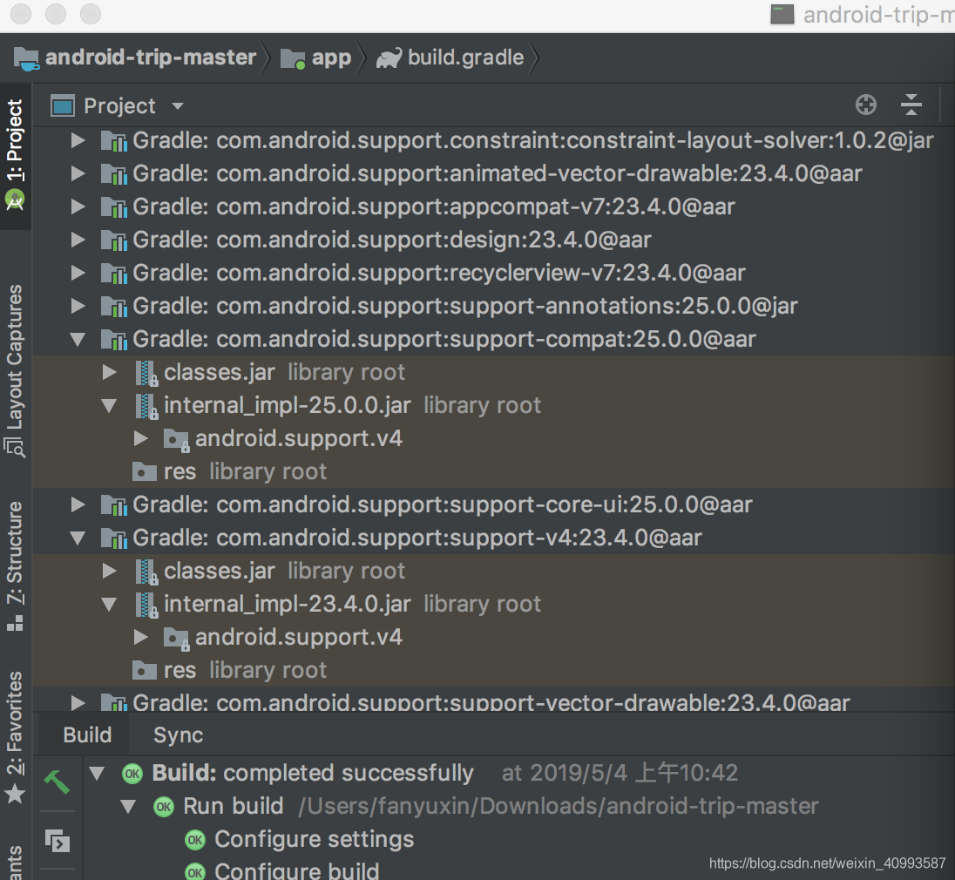
Task: Click res folder icon under support-compat:25.0.0
Action: [x=145, y=471]
